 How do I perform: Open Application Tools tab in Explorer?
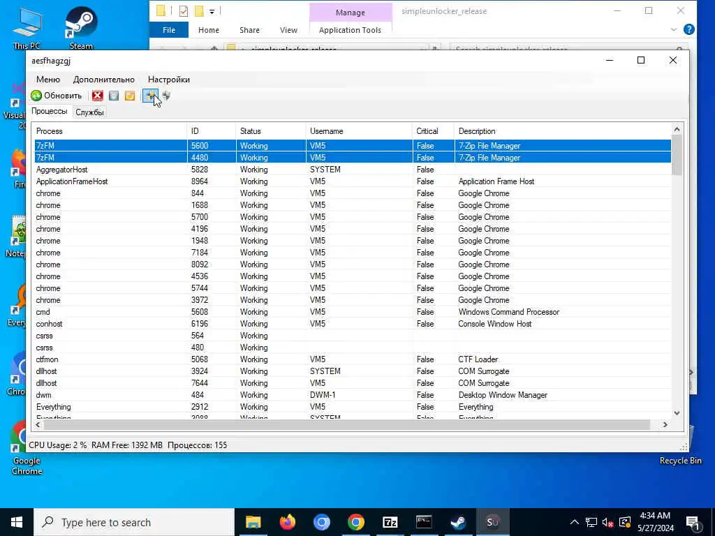click(x=350, y=30)
